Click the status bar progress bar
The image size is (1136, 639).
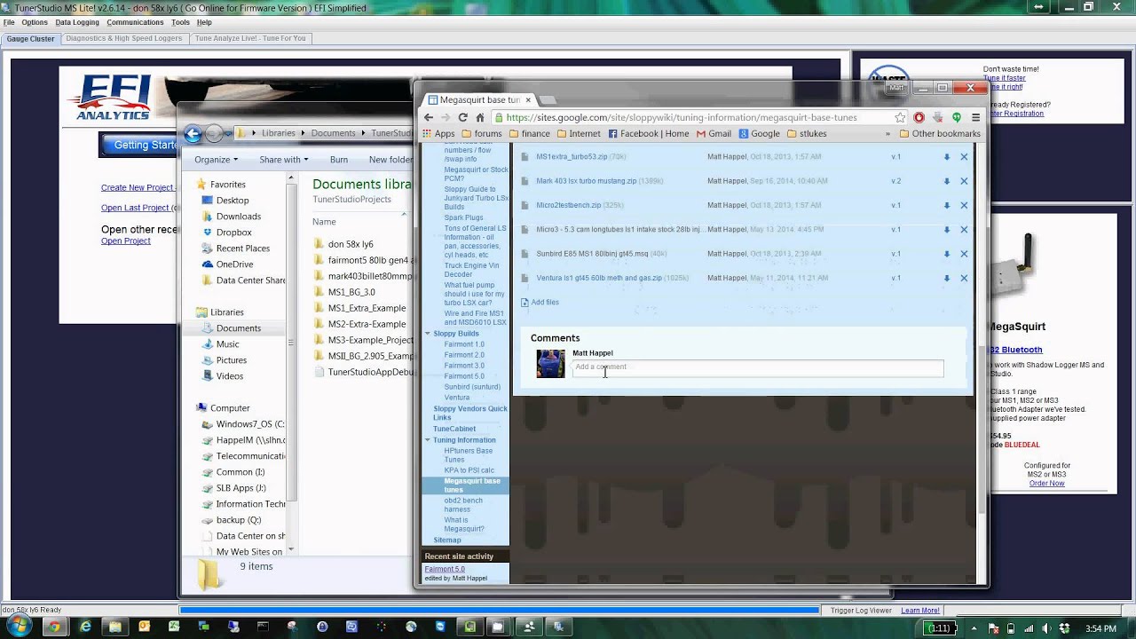point(499,611)
